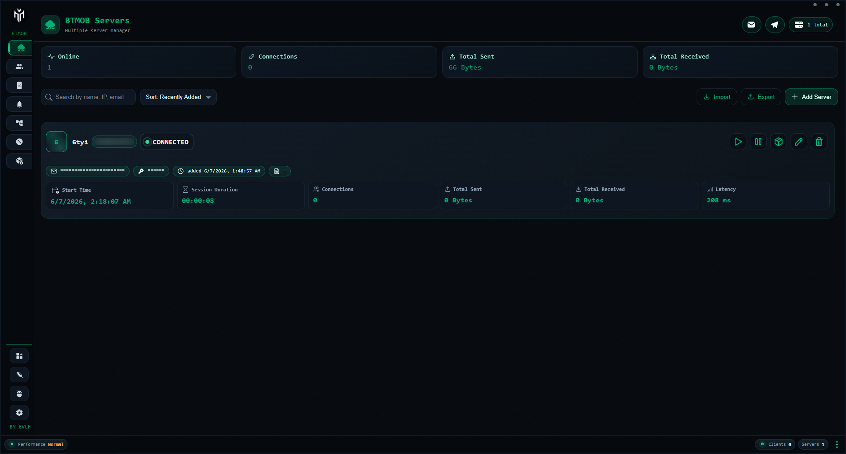The height and width of the screenshot is (454, 846).
Task: Click the blurred address pill next to 6tyi
Action: (x=115, y=142)
